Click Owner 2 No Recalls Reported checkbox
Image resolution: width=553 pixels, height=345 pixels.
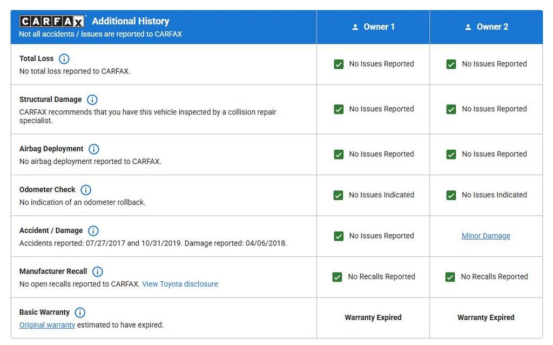coord(450,277)
